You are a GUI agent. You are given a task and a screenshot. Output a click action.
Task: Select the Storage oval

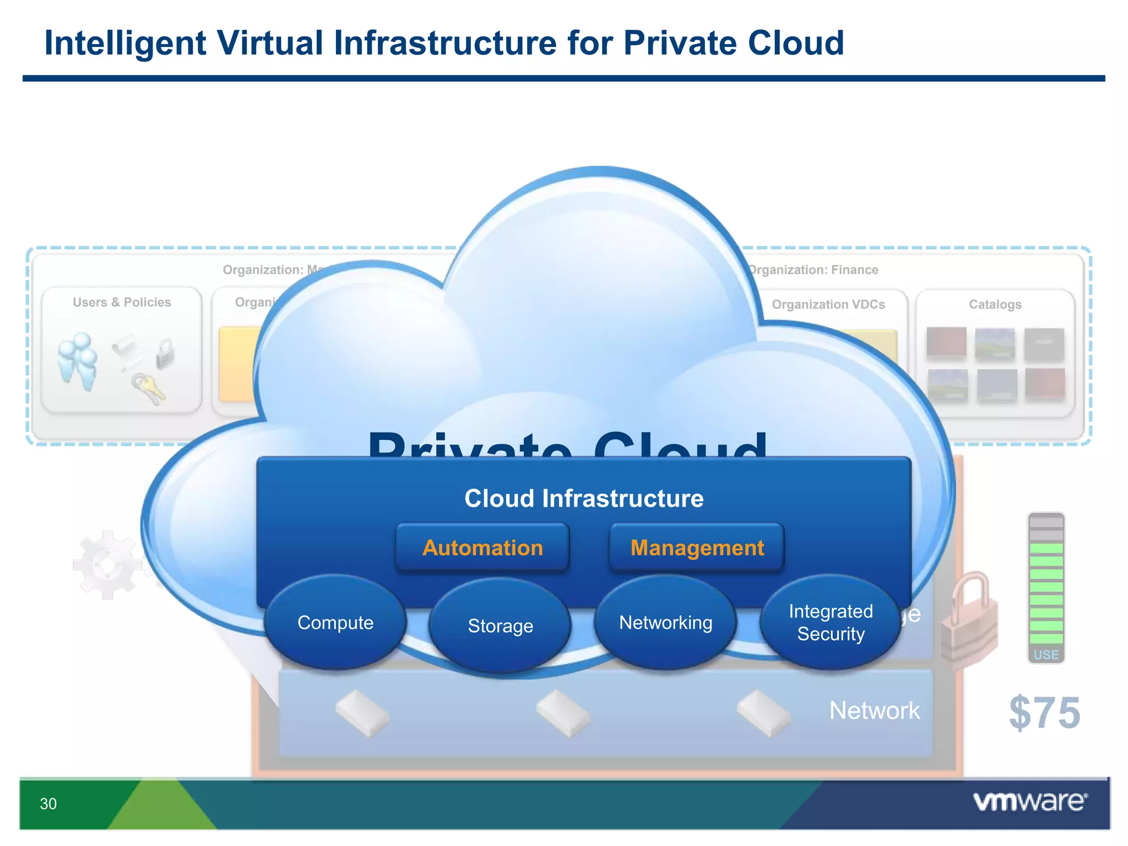pos(500,626)
